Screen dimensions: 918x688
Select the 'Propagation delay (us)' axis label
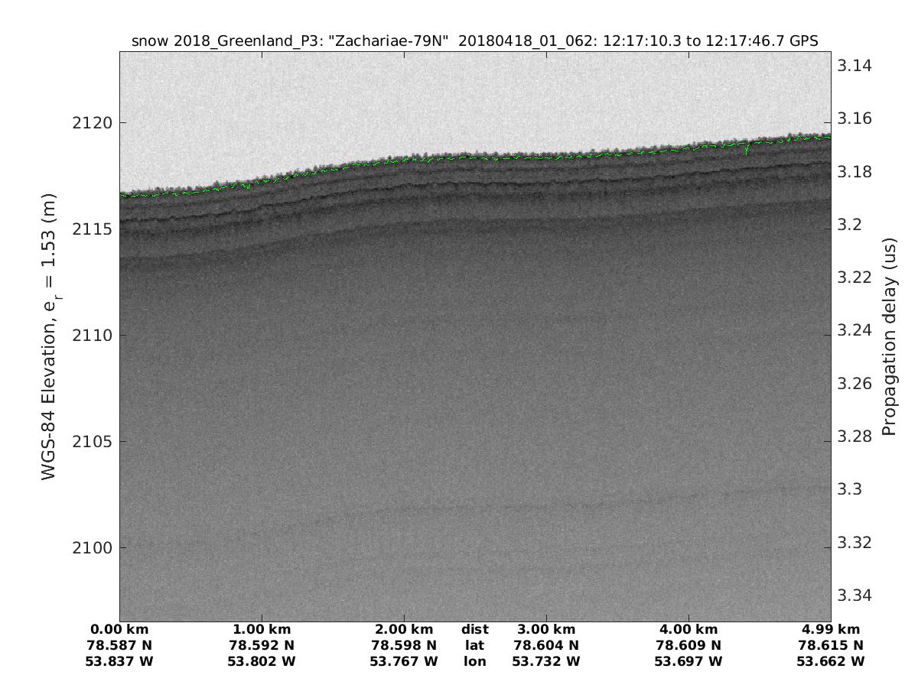coord(888,337)
